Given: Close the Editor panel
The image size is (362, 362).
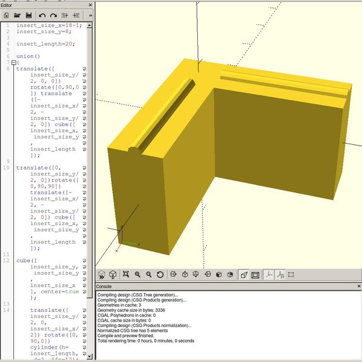Looking at the screenshot, I should [x=91, y=5].
